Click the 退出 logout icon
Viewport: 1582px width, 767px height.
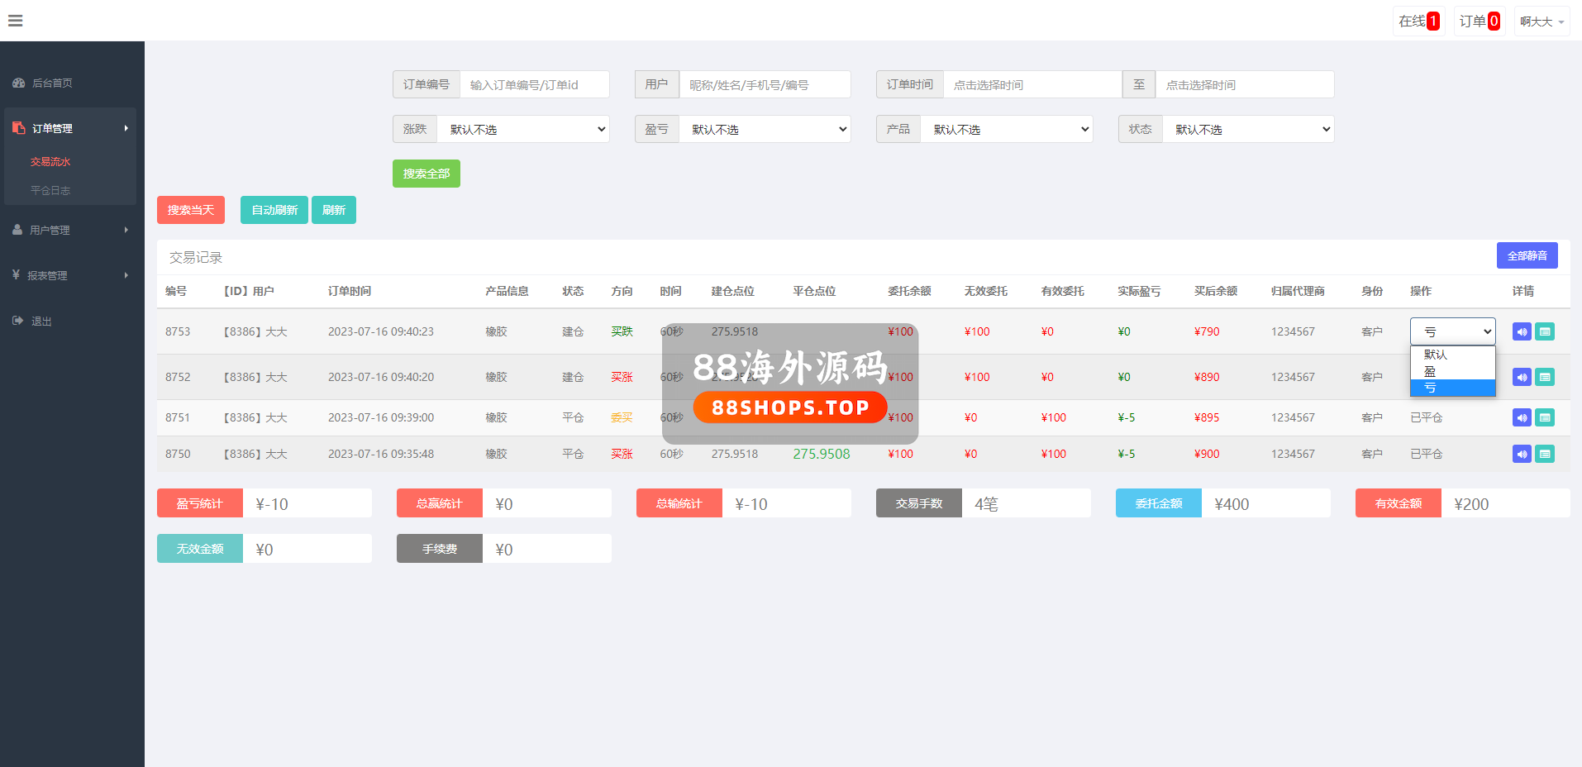point(18,321)
